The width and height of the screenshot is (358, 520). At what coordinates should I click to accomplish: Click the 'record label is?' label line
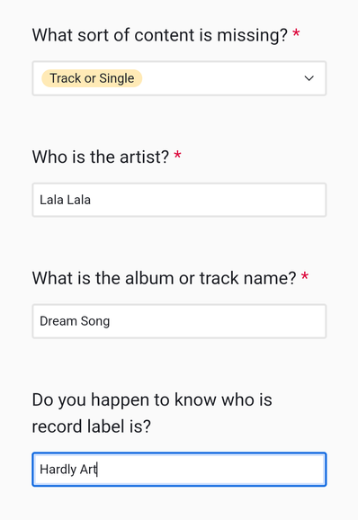tap(91, 426)
